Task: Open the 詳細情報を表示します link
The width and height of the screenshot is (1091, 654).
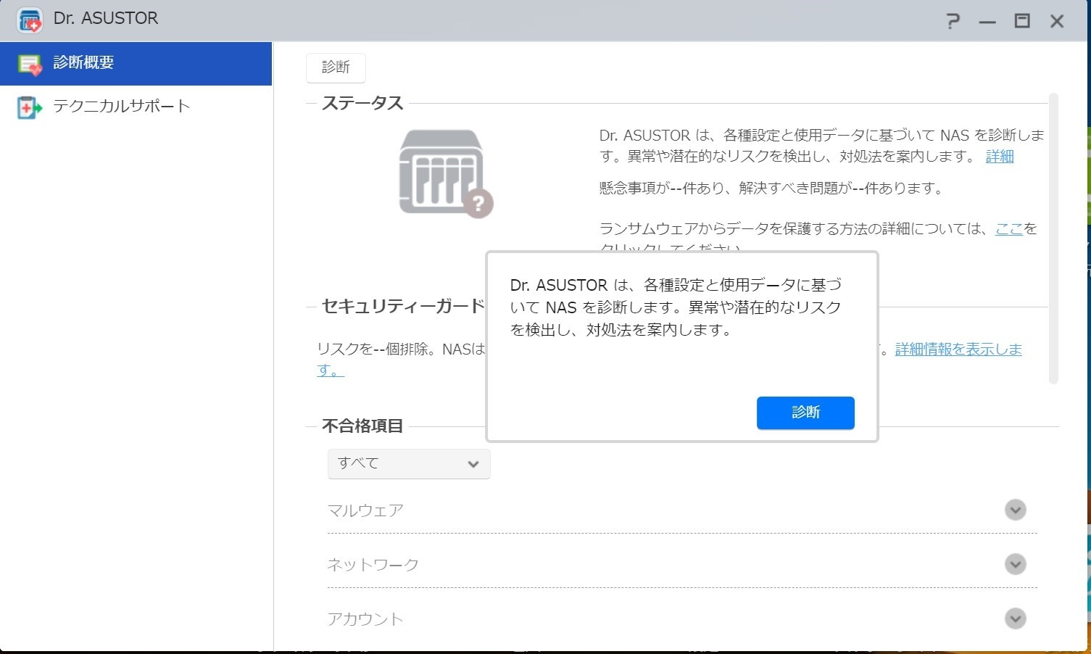Action: [x=958, y=349]
